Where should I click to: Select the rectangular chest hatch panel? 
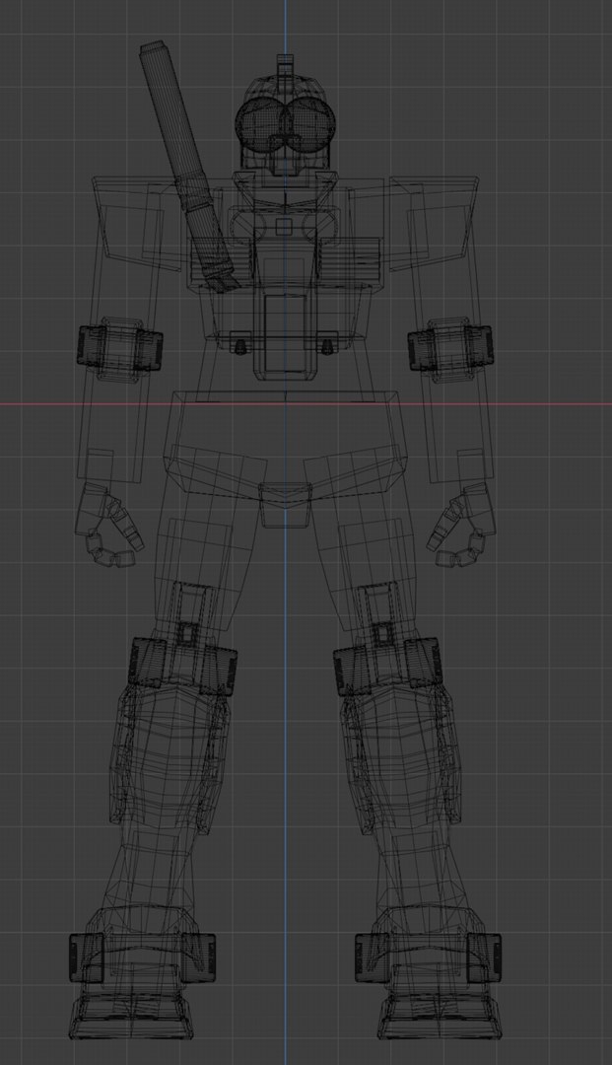tap(285, 333)
